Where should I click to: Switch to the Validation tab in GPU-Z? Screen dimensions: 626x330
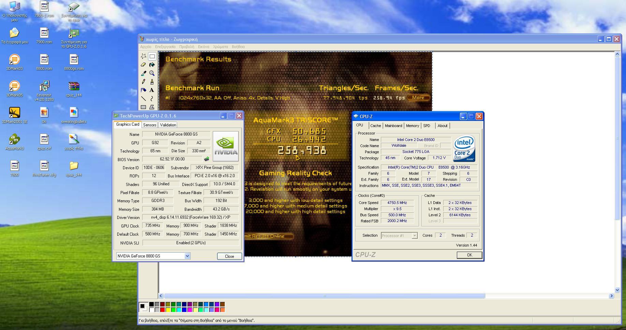[168, 125]
